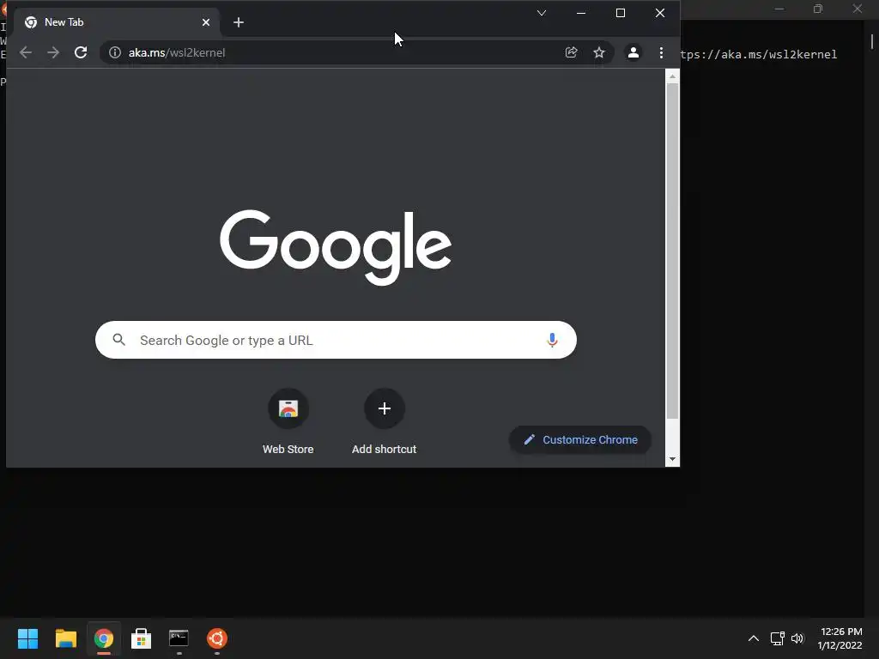The width and height of the screenshot is (879, 659).
Task: Go back using Chrome's back arrow
Action: click(26, 52)
